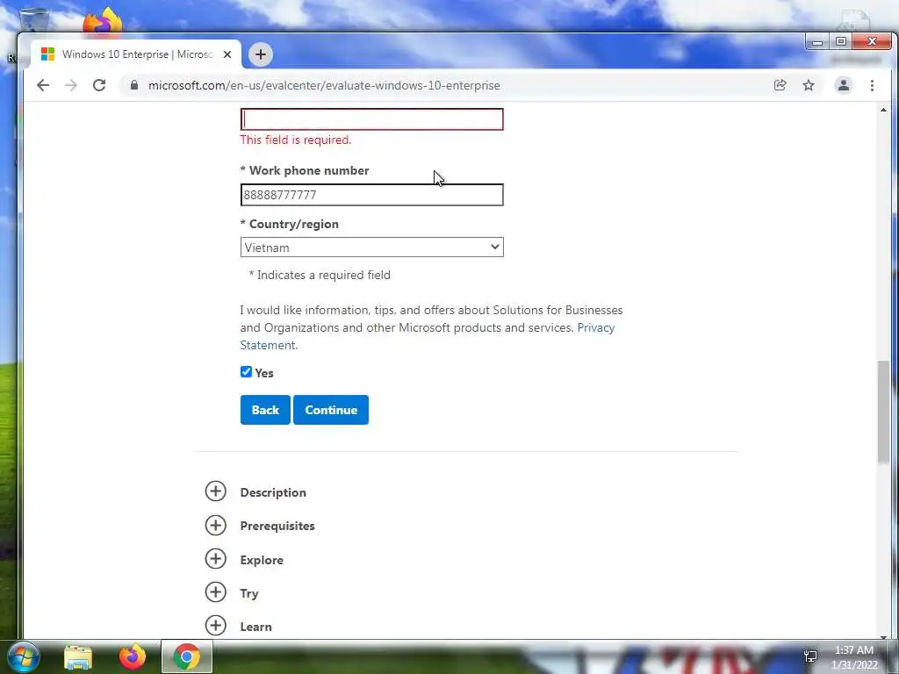Expand Description section plus icon
Screen dimensions: 899x674
pyautogui.click(x=216, y=491)
